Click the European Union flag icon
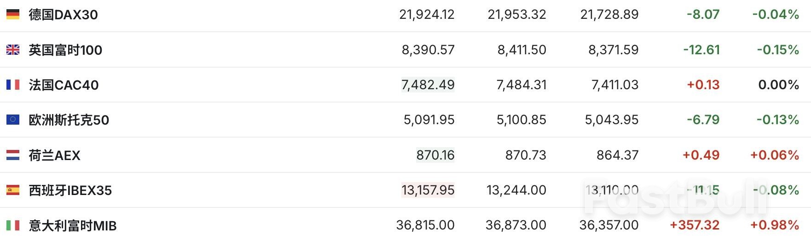The image size is (811, 241). (13, 120)
